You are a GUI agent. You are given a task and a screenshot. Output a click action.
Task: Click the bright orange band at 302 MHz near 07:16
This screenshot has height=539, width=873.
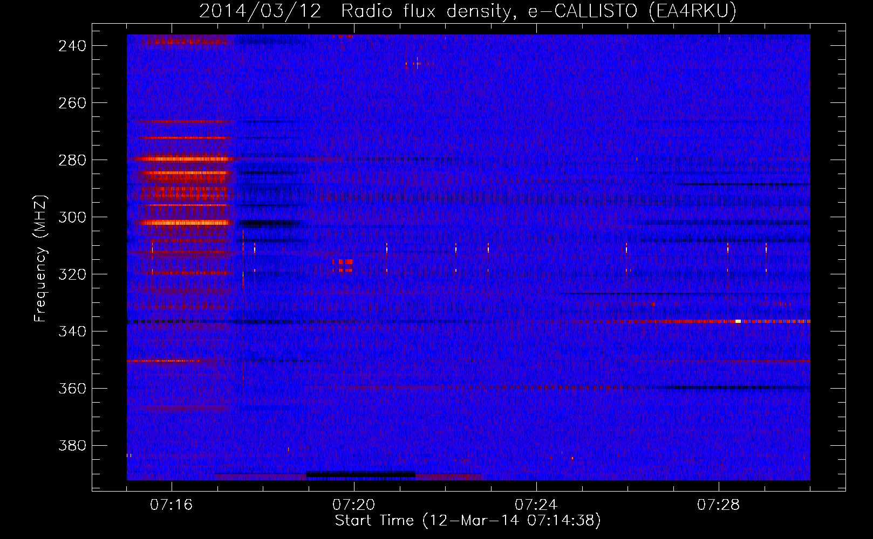click(185, 223)
